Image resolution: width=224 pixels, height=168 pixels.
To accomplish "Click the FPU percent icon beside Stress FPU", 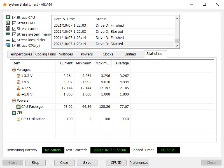I will coord(8,23).
